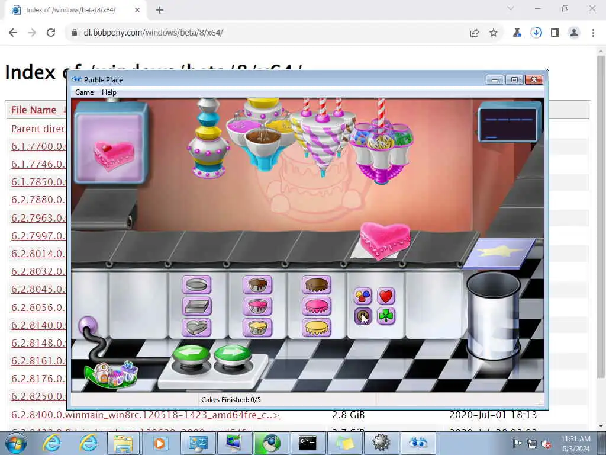Open the Parent directory link
This screenshot has height=455, width=606.
coord(38,129)
